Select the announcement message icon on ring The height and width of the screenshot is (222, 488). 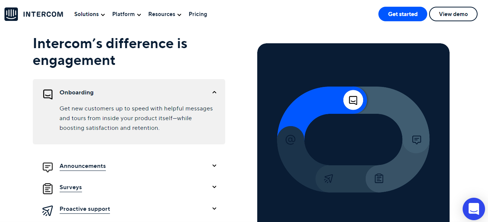pos(416,140)
